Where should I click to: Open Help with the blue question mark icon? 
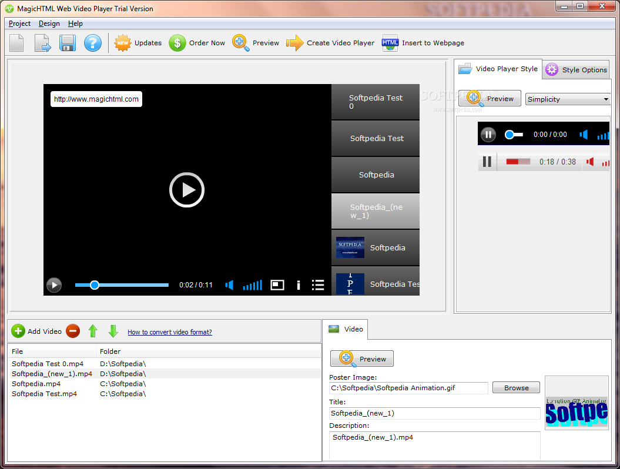92,43
